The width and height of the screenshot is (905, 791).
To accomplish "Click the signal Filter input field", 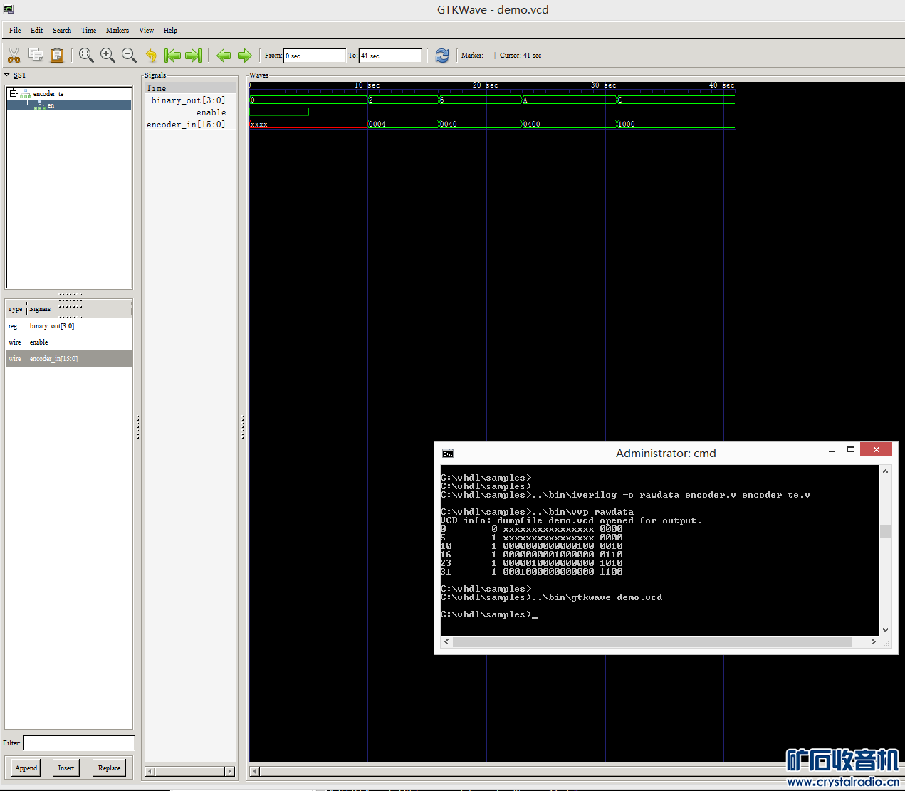I will [x=79, y=743].
